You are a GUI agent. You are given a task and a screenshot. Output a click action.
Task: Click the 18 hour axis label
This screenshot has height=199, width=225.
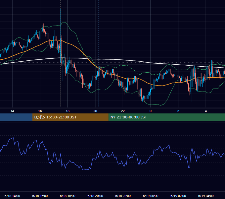pos(67,111)
